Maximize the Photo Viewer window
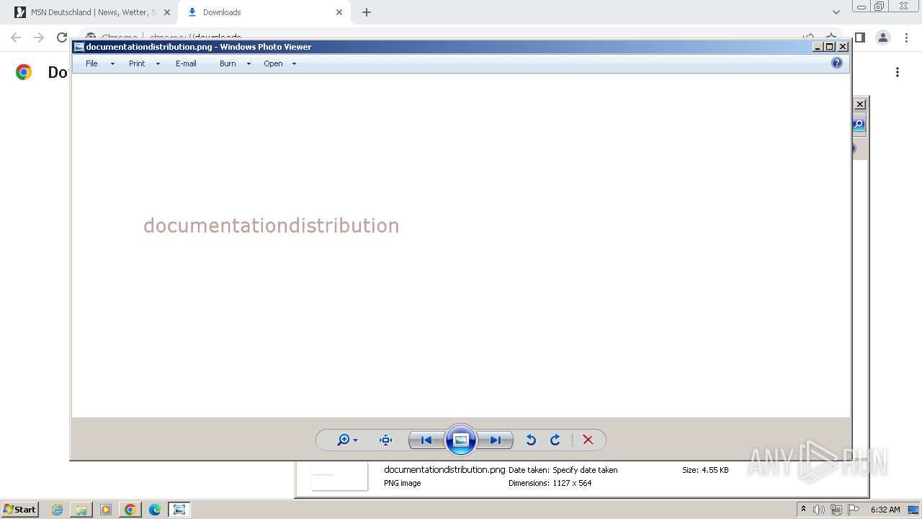922x519 pixels. point(830,47)
